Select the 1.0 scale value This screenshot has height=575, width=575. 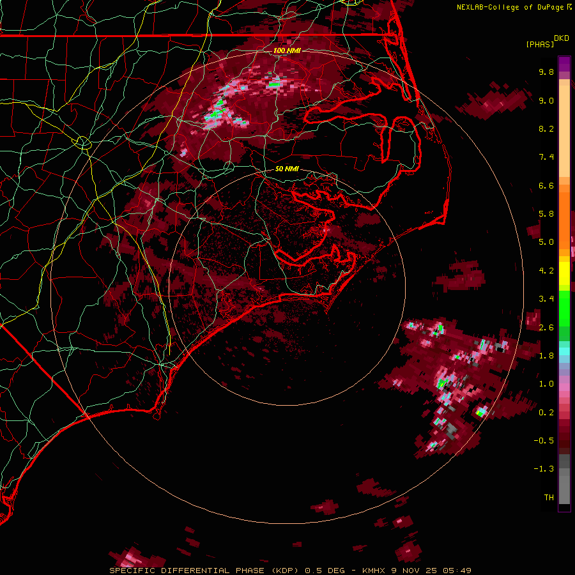546,384
